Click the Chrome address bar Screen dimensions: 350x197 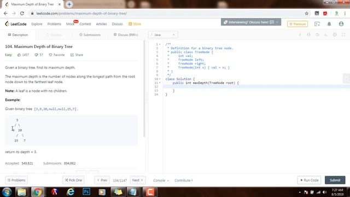(x=167, y=13)
